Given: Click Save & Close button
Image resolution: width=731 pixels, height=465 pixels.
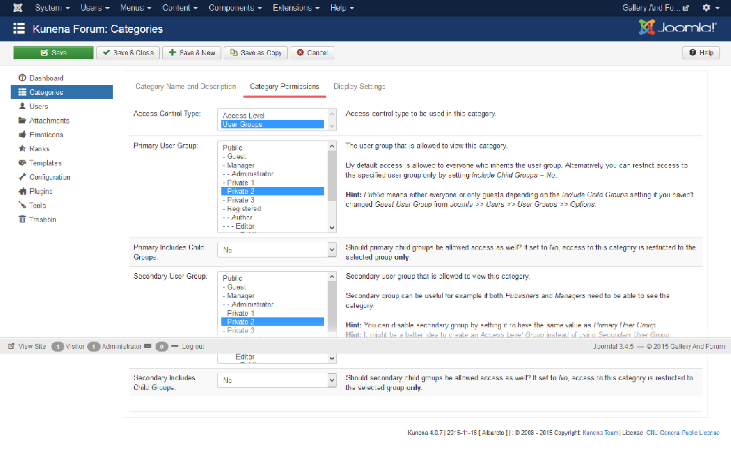Looking at the screenshot, I should pos(128,53).
